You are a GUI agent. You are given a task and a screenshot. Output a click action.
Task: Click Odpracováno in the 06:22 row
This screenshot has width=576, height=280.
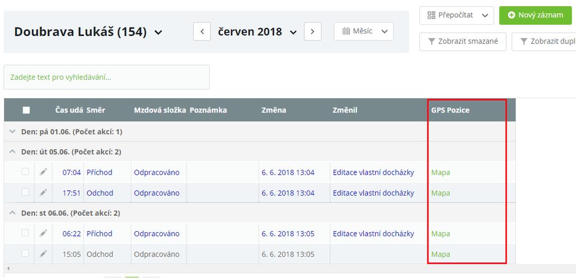click(157, 233)
